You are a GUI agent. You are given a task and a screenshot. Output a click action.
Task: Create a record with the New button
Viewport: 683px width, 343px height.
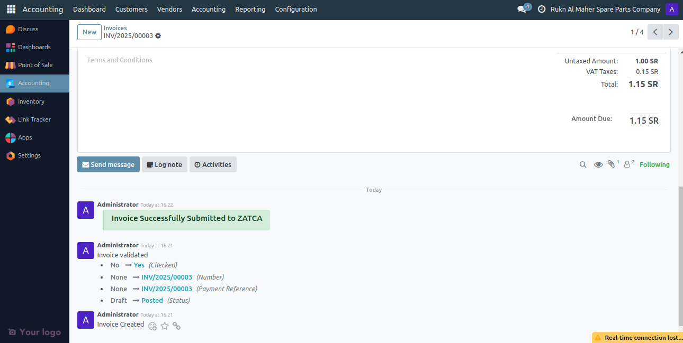(89, 32)
